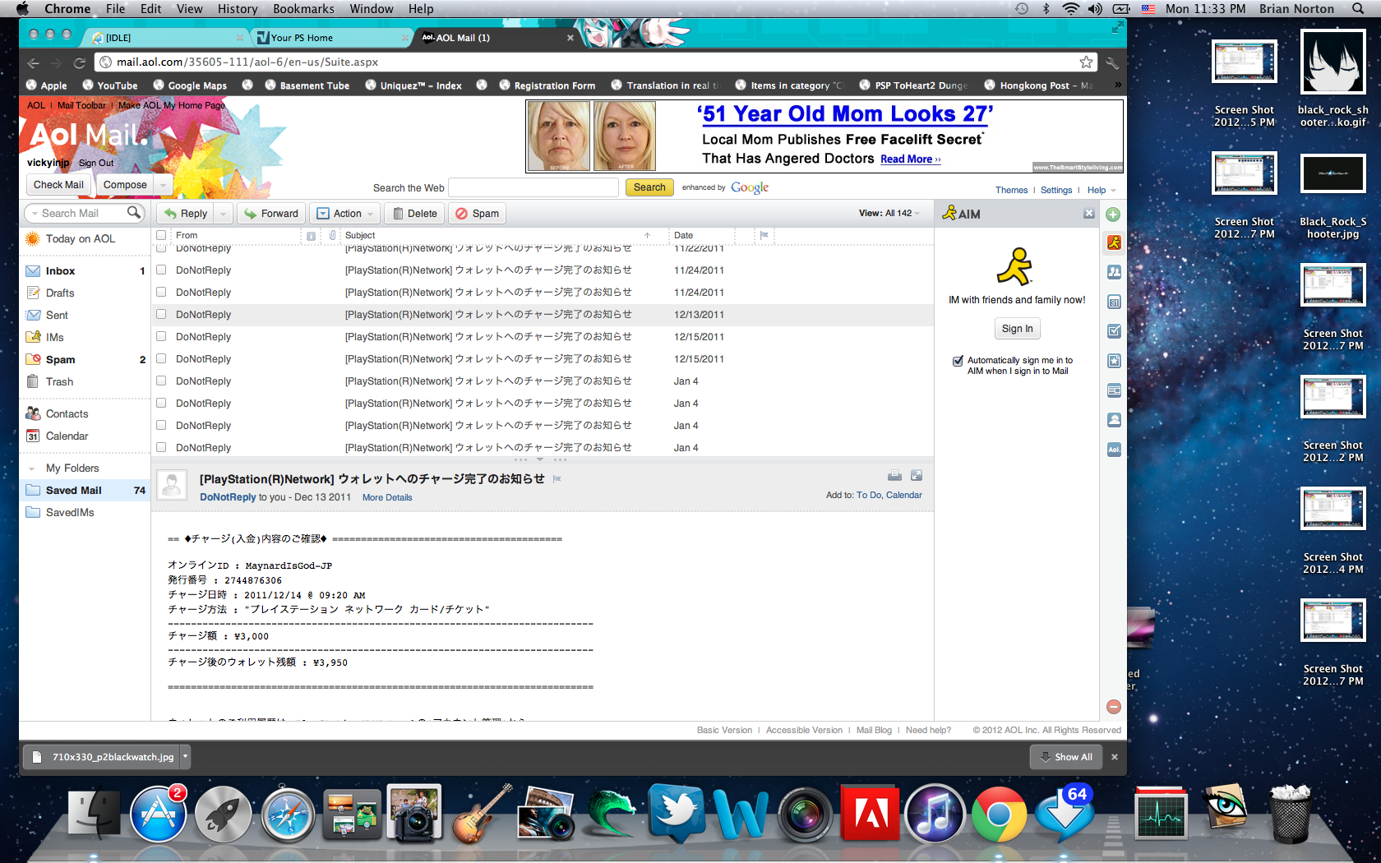
Task: Switch to the [IDLE] tab
Action: coord(164,38)
